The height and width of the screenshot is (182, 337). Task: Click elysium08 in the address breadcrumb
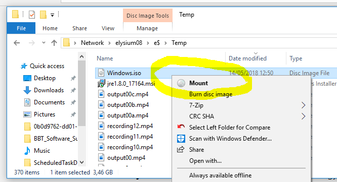pos(129,43)
